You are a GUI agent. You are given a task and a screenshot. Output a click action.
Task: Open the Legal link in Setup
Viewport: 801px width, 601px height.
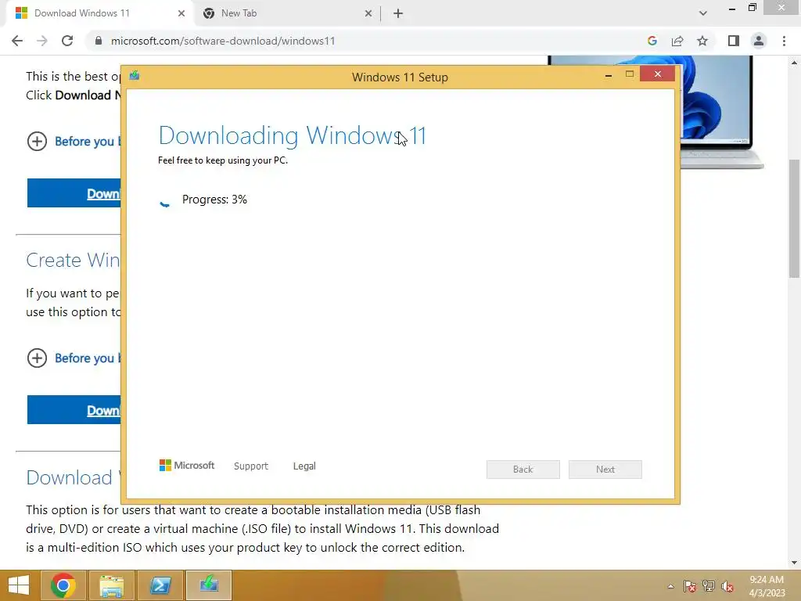[x=304, y=466]
